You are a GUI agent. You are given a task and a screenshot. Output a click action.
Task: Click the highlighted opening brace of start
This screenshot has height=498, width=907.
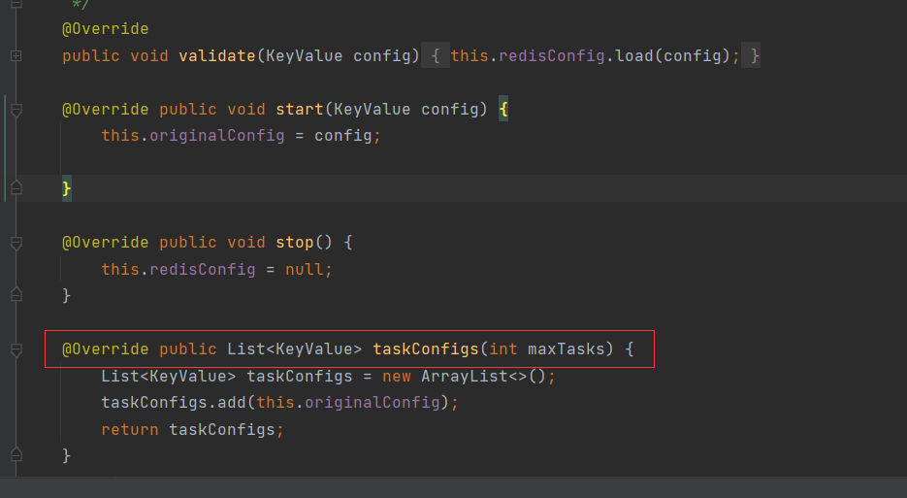[x=503, y=110]
